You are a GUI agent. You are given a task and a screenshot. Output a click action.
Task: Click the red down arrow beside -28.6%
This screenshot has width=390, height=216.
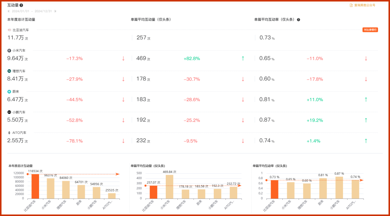[243, 100]
